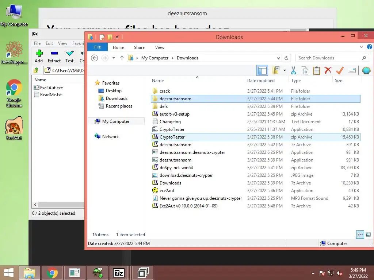This screenshot has width=374, height=280.
Task: Open the View menu in 7-Zip
Action: [x=62, y=43]
